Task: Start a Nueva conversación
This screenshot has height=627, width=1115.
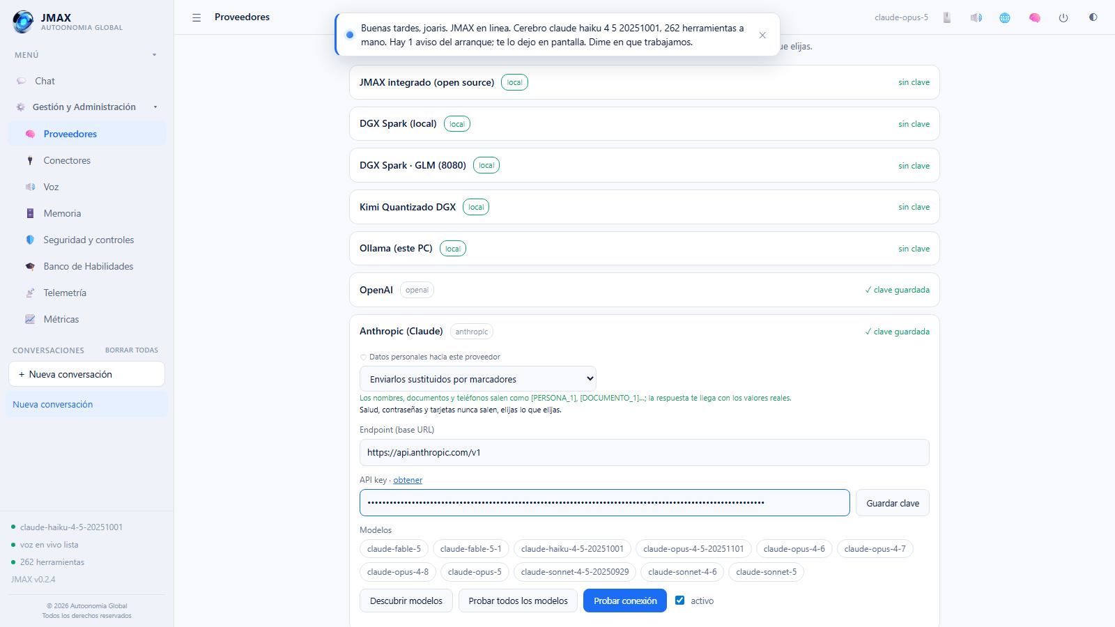Action: 86,374
